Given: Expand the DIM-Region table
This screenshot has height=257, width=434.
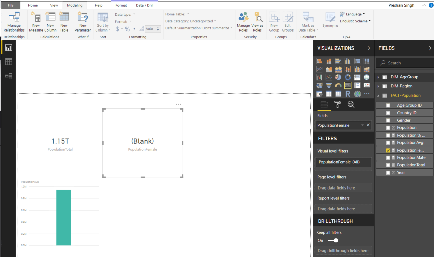Looking at the screenshot, I should coord(378,86).
